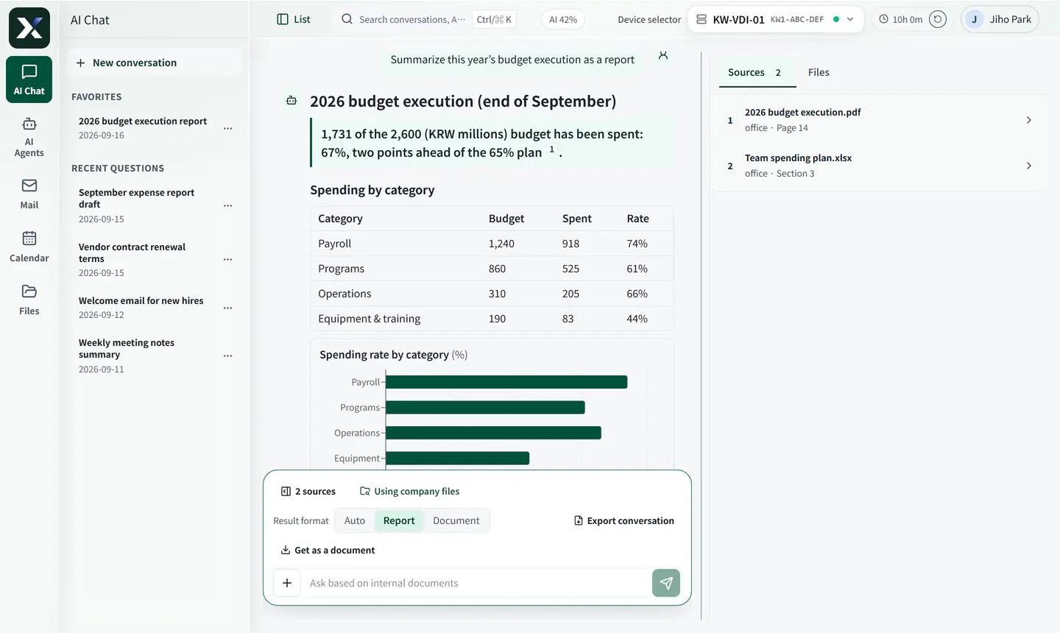Screen dimensions: 1060x633
Task: Open the Weekly meeting notes summary conversation
Action: [147, 356]
